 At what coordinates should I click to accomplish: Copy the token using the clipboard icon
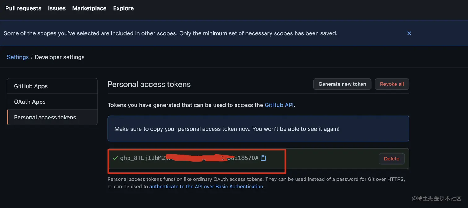click(x=263, y=158)
